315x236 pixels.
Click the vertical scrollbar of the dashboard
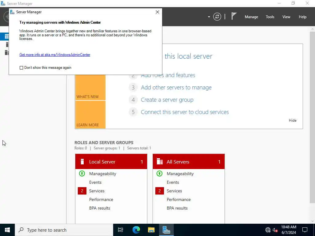pos(313,117)
